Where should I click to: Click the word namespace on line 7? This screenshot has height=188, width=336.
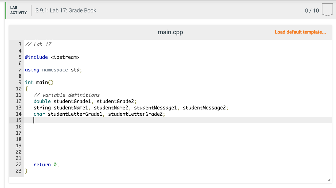55,70
